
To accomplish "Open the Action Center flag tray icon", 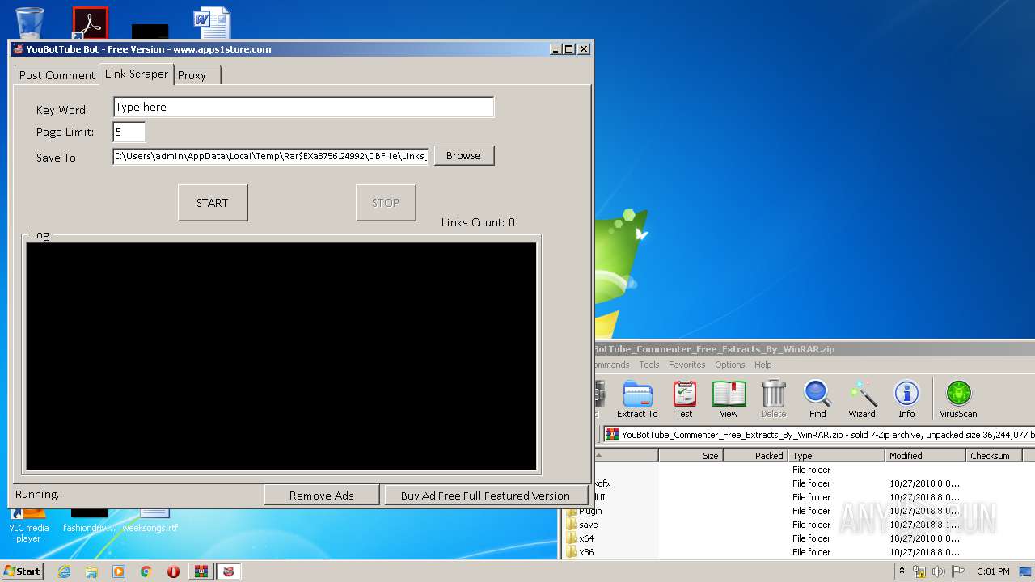I will click(959, 571).
